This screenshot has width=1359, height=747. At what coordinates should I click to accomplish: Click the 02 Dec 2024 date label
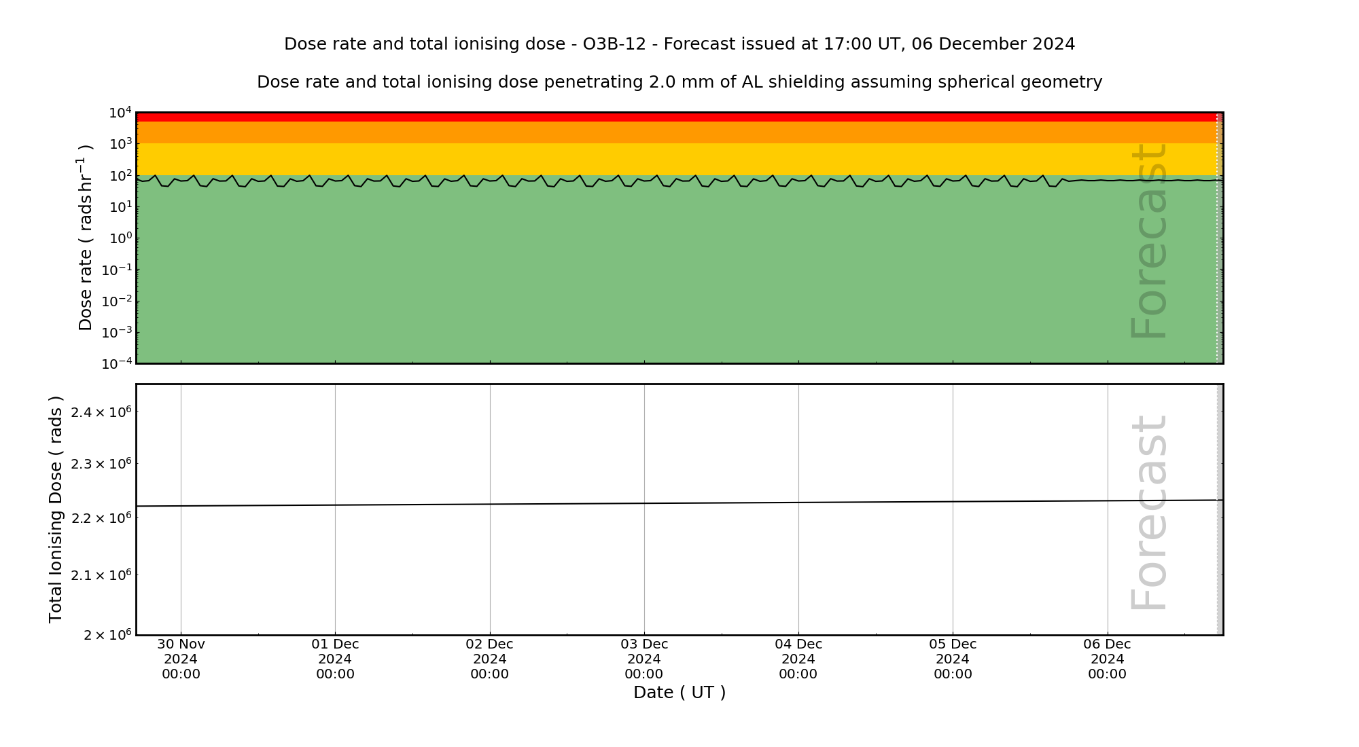(x=489, y=659)
